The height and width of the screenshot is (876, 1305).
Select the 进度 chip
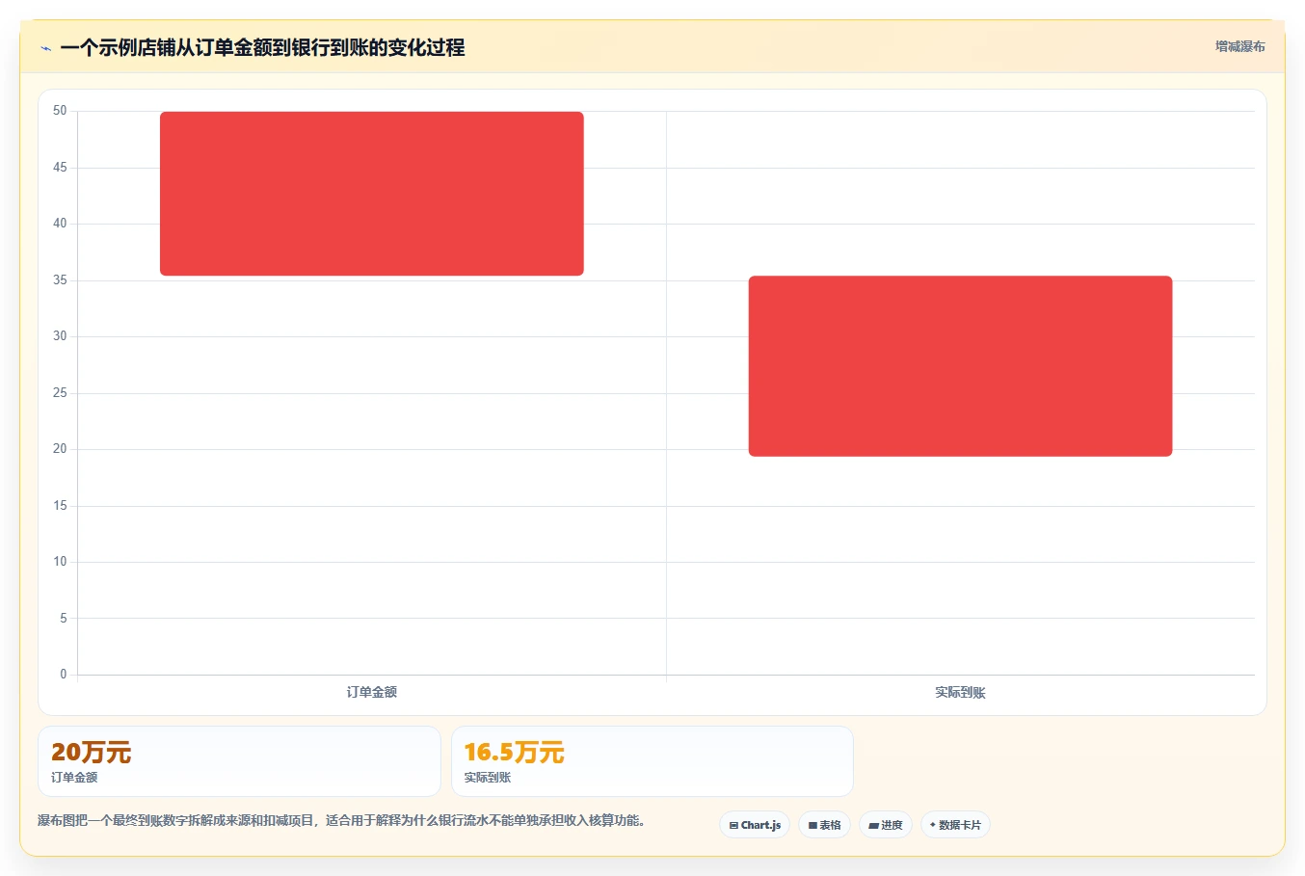pos(886,825)
